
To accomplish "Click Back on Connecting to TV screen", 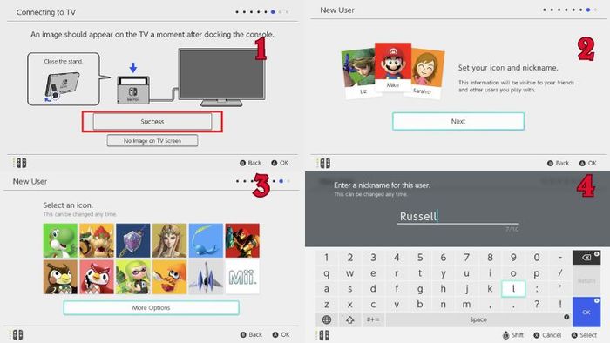I will (251, 163).
